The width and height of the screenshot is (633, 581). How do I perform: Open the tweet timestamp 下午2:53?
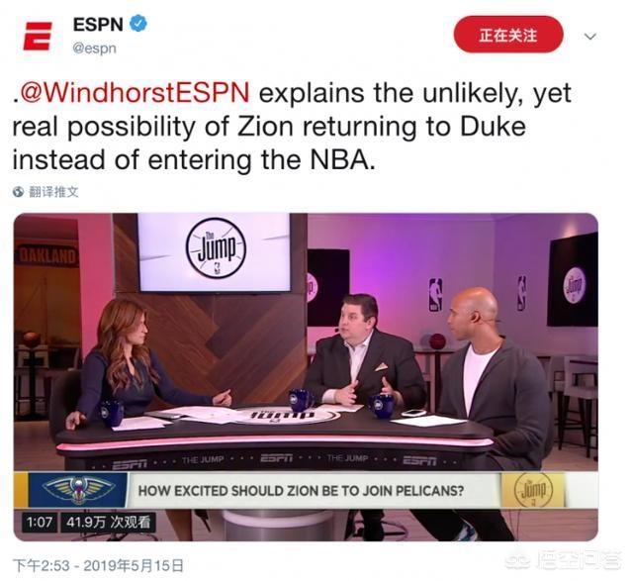98,565
